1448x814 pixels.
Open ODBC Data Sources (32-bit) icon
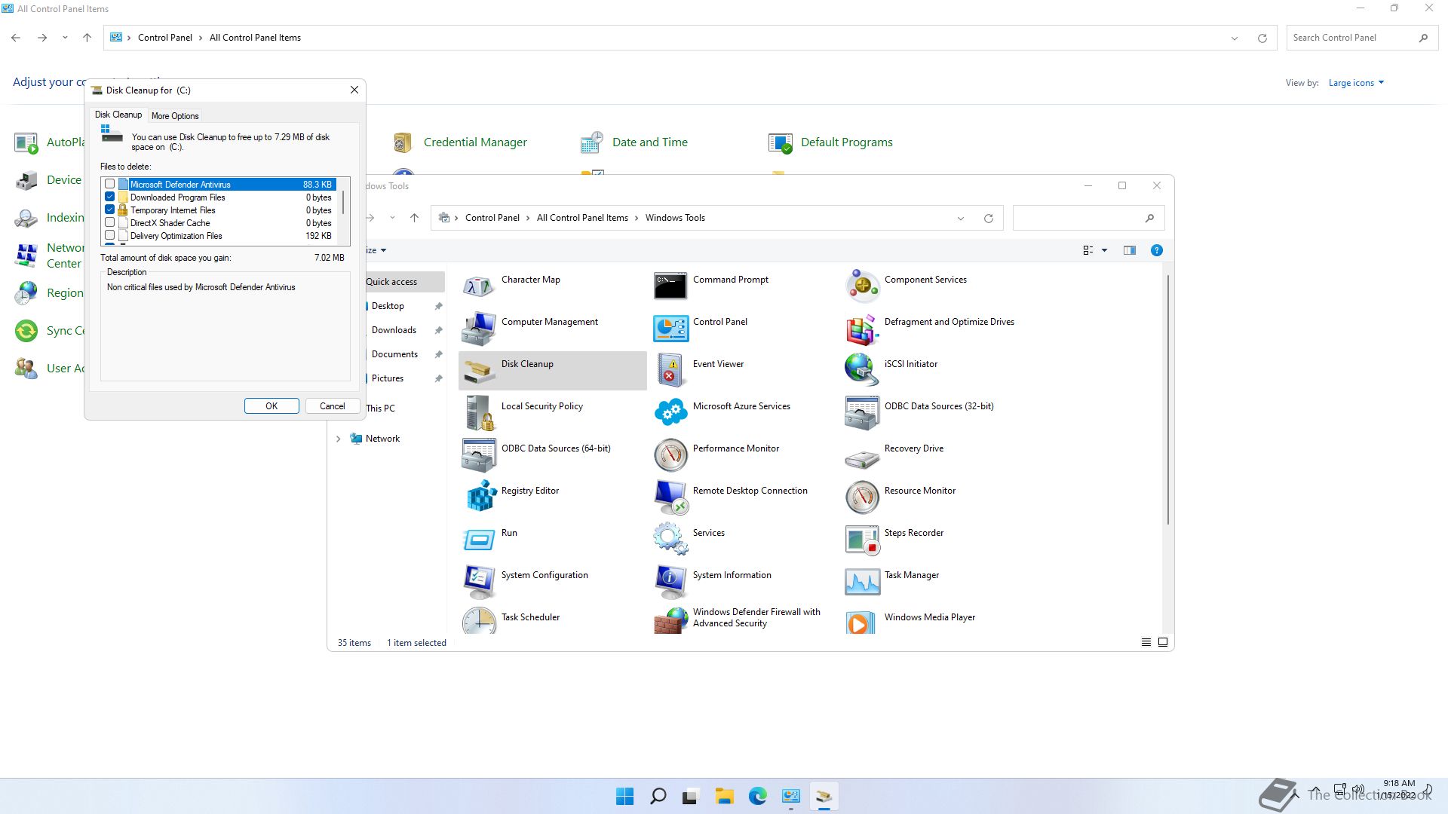click(862, 413)
